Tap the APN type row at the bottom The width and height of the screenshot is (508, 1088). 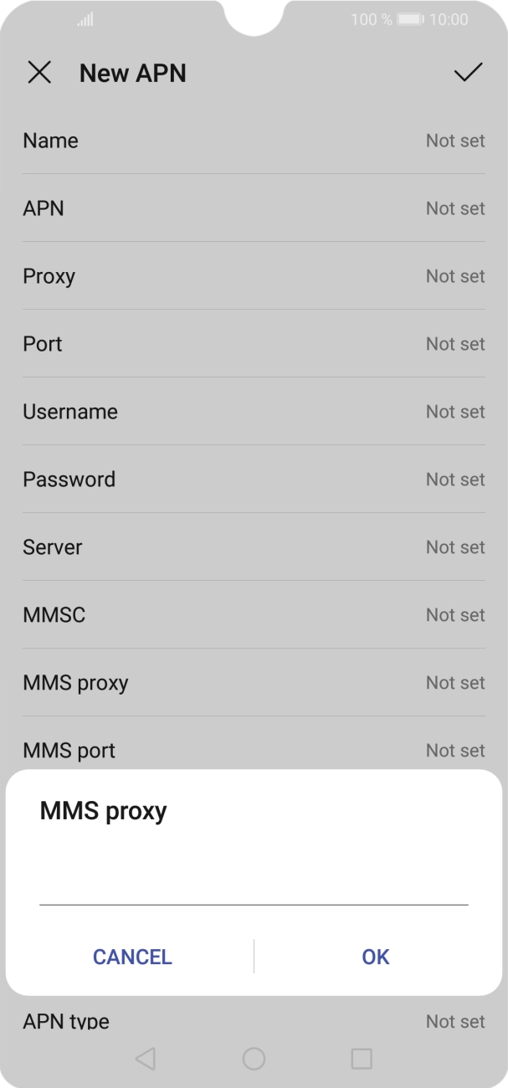[x=254, y=1021]
